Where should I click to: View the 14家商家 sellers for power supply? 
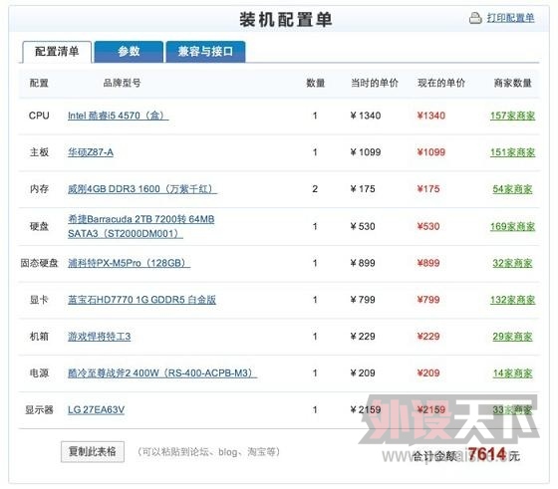point(512,373)
